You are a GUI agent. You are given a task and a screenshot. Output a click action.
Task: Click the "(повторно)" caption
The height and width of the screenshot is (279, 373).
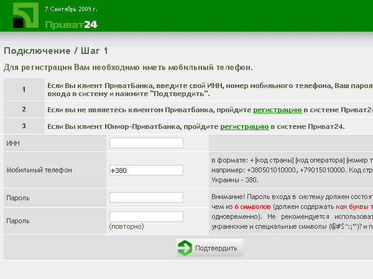[x=127, y=226]
